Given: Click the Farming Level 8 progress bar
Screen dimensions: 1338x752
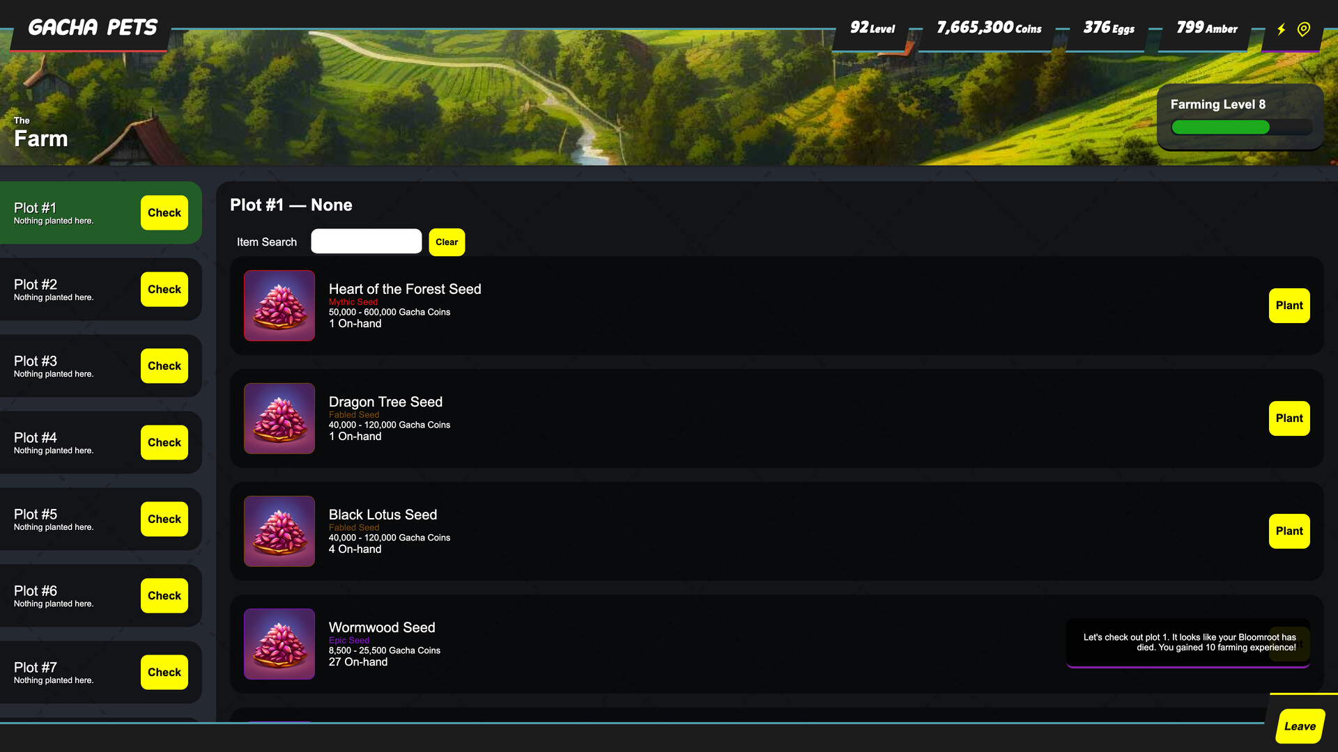Looking at the screenshot, I should tap(1240, 127).
